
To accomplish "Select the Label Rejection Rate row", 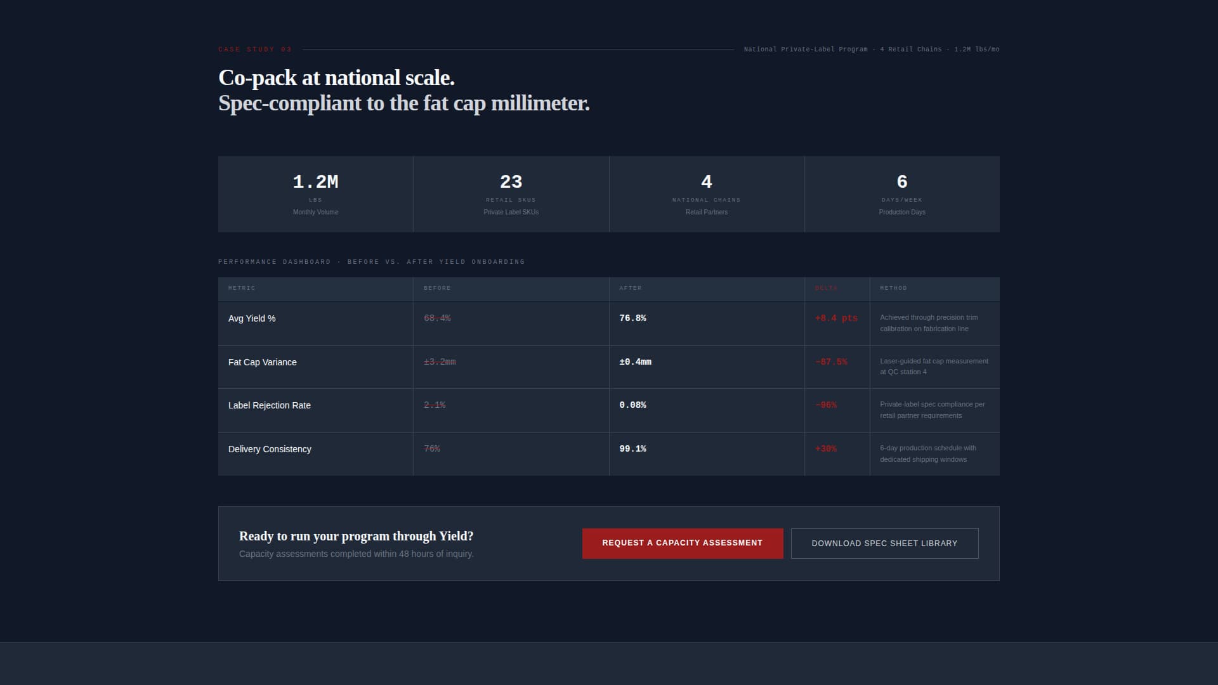I will click(x=269, y=405).
